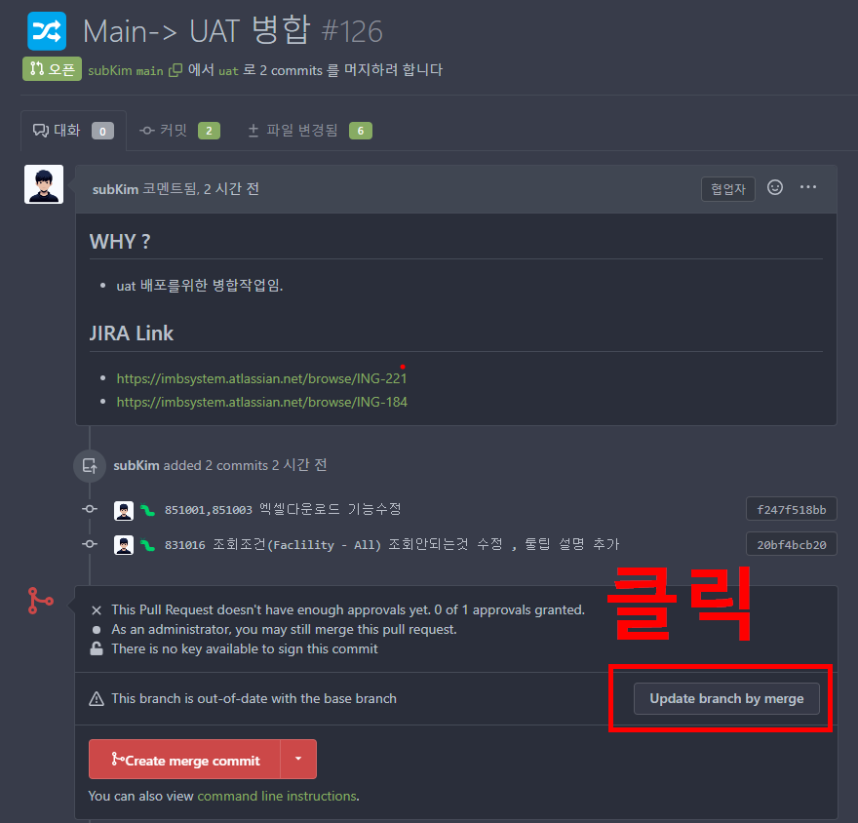Open the three-dot comment options menu
Viewport: 858px width, 823px height.
click(x=808, y=187)
